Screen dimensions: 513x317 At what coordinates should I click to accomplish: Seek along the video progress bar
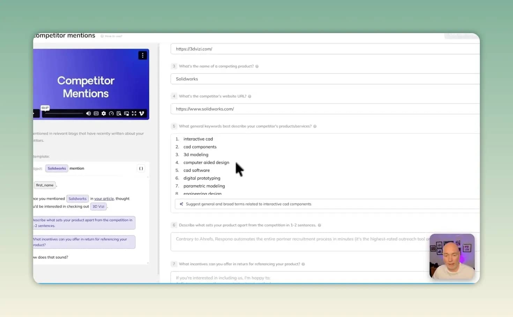click(x=64, y=114)
